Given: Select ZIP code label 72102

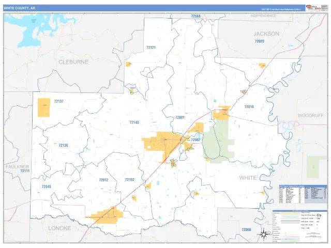Looking at the screenshot, I should pyautogui.click(x=130, y=180).
